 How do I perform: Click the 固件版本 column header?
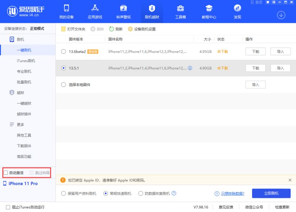[x=76, y=39]
